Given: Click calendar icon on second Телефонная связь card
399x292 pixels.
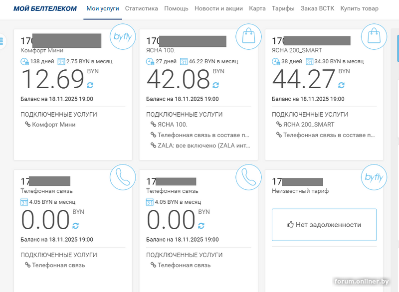Looking at the screenshot, I should (x=150, y=202).
